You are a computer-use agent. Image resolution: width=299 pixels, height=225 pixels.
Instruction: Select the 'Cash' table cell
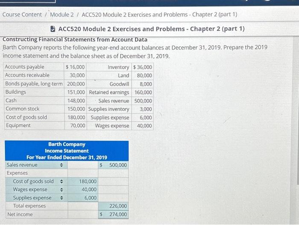(34, 100)
